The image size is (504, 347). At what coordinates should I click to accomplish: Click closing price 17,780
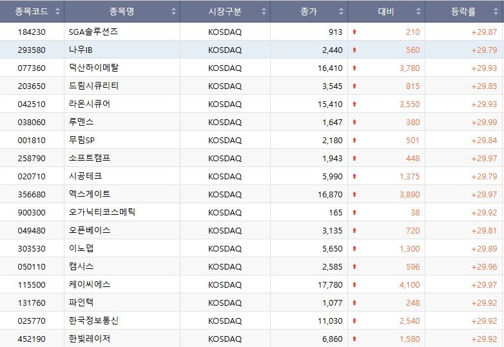(330, 285)
